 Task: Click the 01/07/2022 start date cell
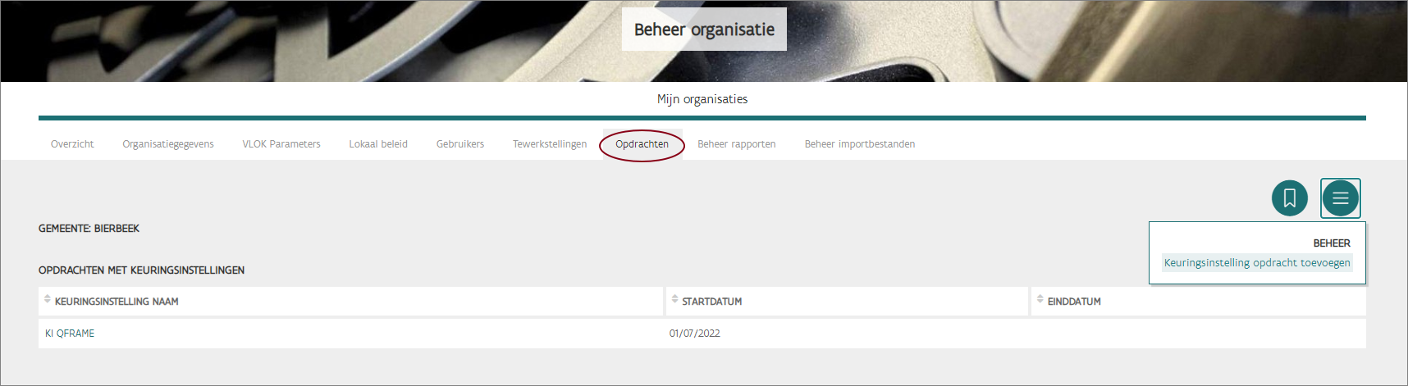point(694,334)
